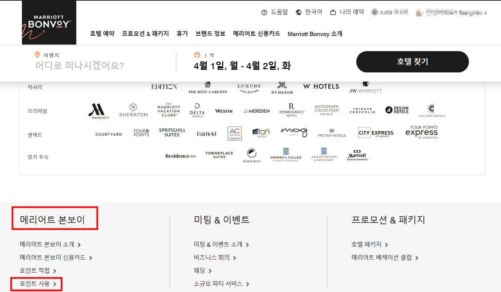Open the 포인트 사용 link
501x292 pixels.
click(38, 284)
